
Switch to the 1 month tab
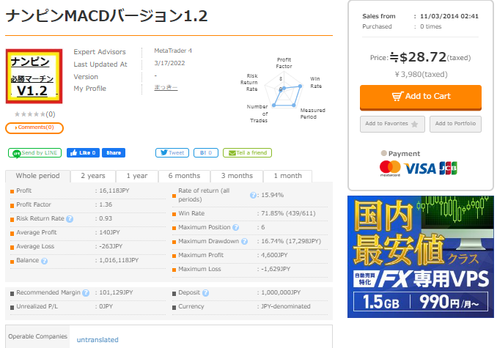[x=287, y=176]
